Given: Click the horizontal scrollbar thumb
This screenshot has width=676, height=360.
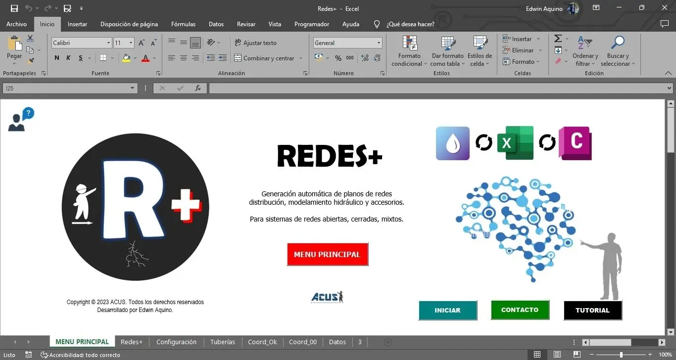Looking at the screenshot, I should click(610, 342).
